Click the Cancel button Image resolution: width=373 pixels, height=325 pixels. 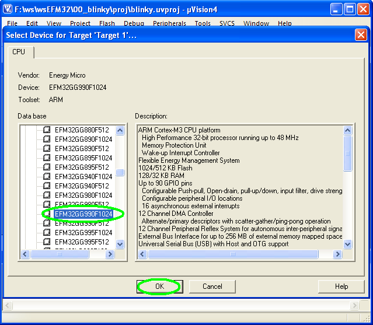pos(212,286)
